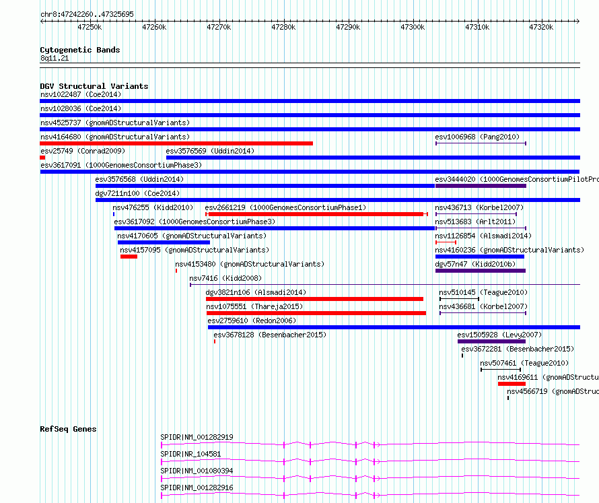Screen dimensions: 599x503
Task: Select the nsv4160236 gnomAD variant label
Action: click(x=509, y=250)
